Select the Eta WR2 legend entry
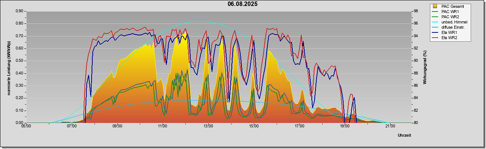The image size is (486, 149). click(449, 38)
